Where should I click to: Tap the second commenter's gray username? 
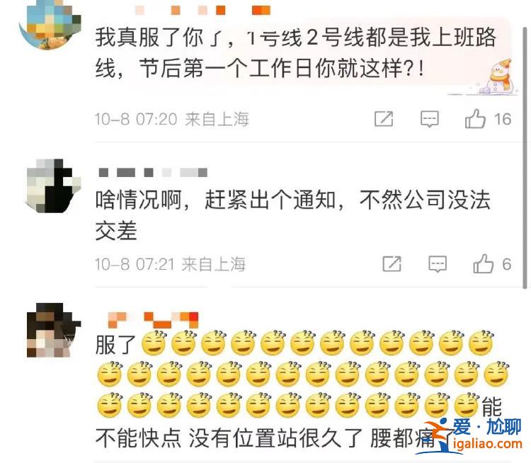pyautogui.click(x=153, y=173)
